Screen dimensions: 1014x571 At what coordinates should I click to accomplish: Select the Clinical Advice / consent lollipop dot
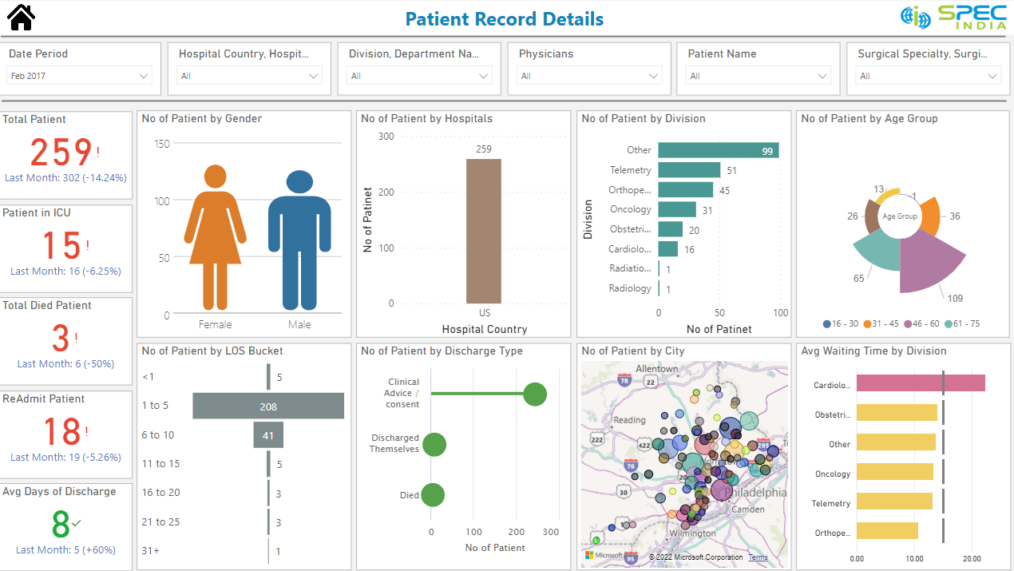click(x=534, y=394)
